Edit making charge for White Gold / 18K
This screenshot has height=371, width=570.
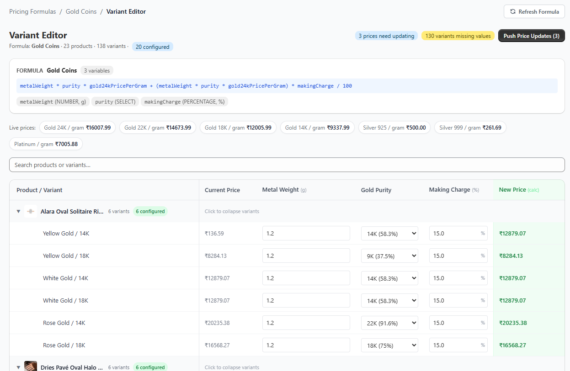[x=455, y=300]
